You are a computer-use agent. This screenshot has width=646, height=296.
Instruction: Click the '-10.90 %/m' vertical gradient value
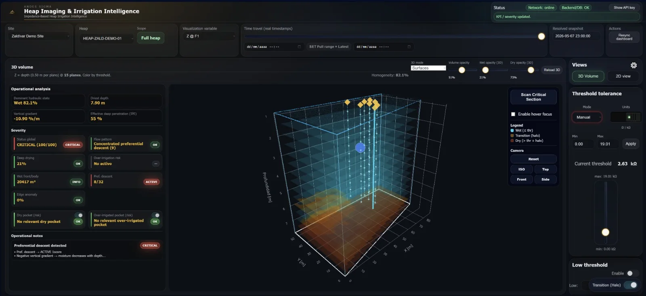click(27, 119)
